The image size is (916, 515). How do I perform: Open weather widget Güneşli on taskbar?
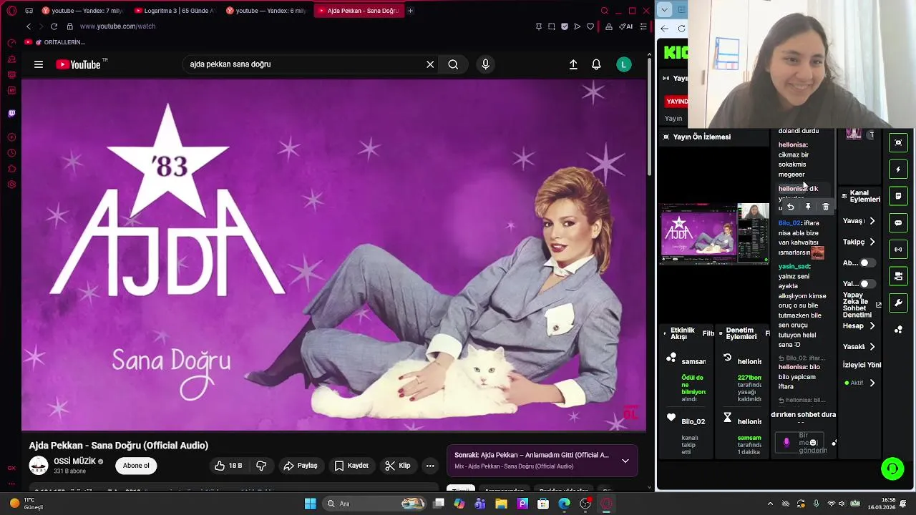(27, 504)
